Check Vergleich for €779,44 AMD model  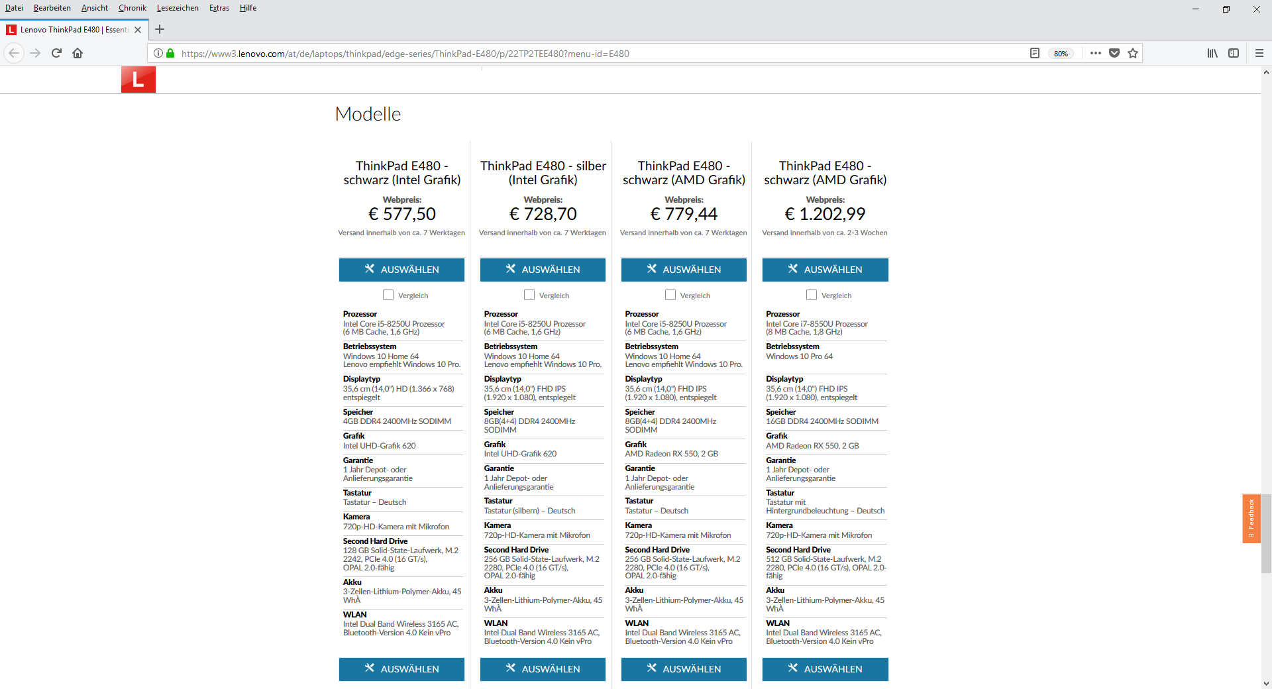pyautogui.click(x=670, y=295)
